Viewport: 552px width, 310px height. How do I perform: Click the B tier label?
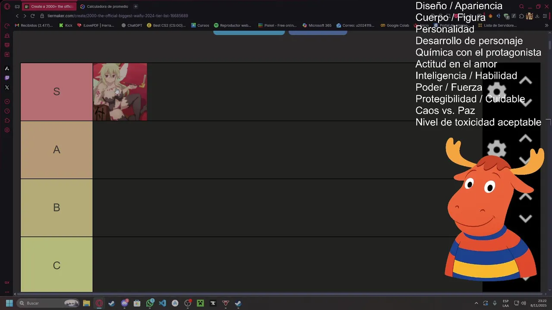click(x=56, y=208)
